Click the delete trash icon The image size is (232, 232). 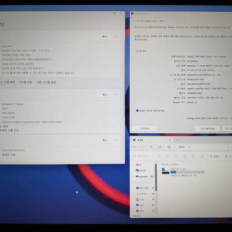[202, 156]
